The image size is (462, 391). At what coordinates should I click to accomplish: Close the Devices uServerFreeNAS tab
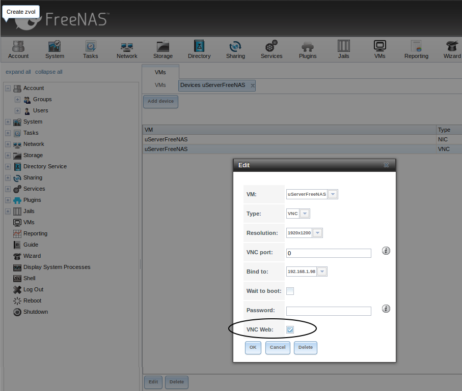point(253,85)
